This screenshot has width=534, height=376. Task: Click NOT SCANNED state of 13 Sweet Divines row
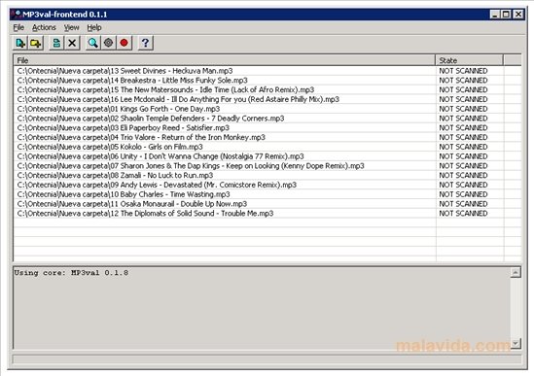[x=463, y=71]
